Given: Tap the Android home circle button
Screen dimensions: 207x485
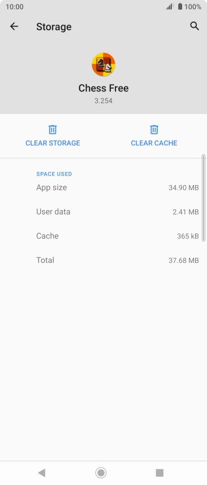Looking at the screenshot, I should click(101, 473).
